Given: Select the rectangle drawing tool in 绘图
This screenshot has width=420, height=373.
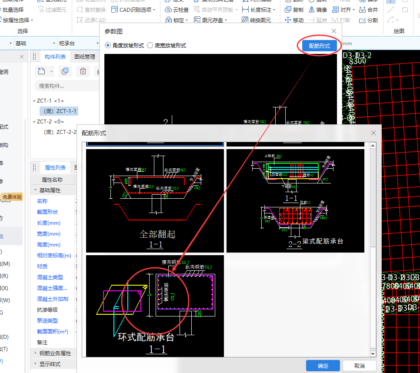Looking at the screenshot, I should click(x=405, y=10).
